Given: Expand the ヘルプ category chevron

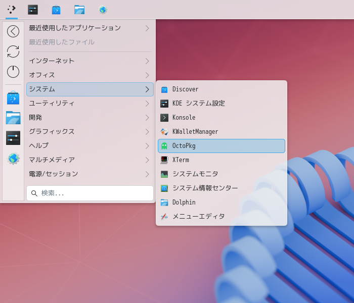Looking at the screenshot, I should click(147, 146).
